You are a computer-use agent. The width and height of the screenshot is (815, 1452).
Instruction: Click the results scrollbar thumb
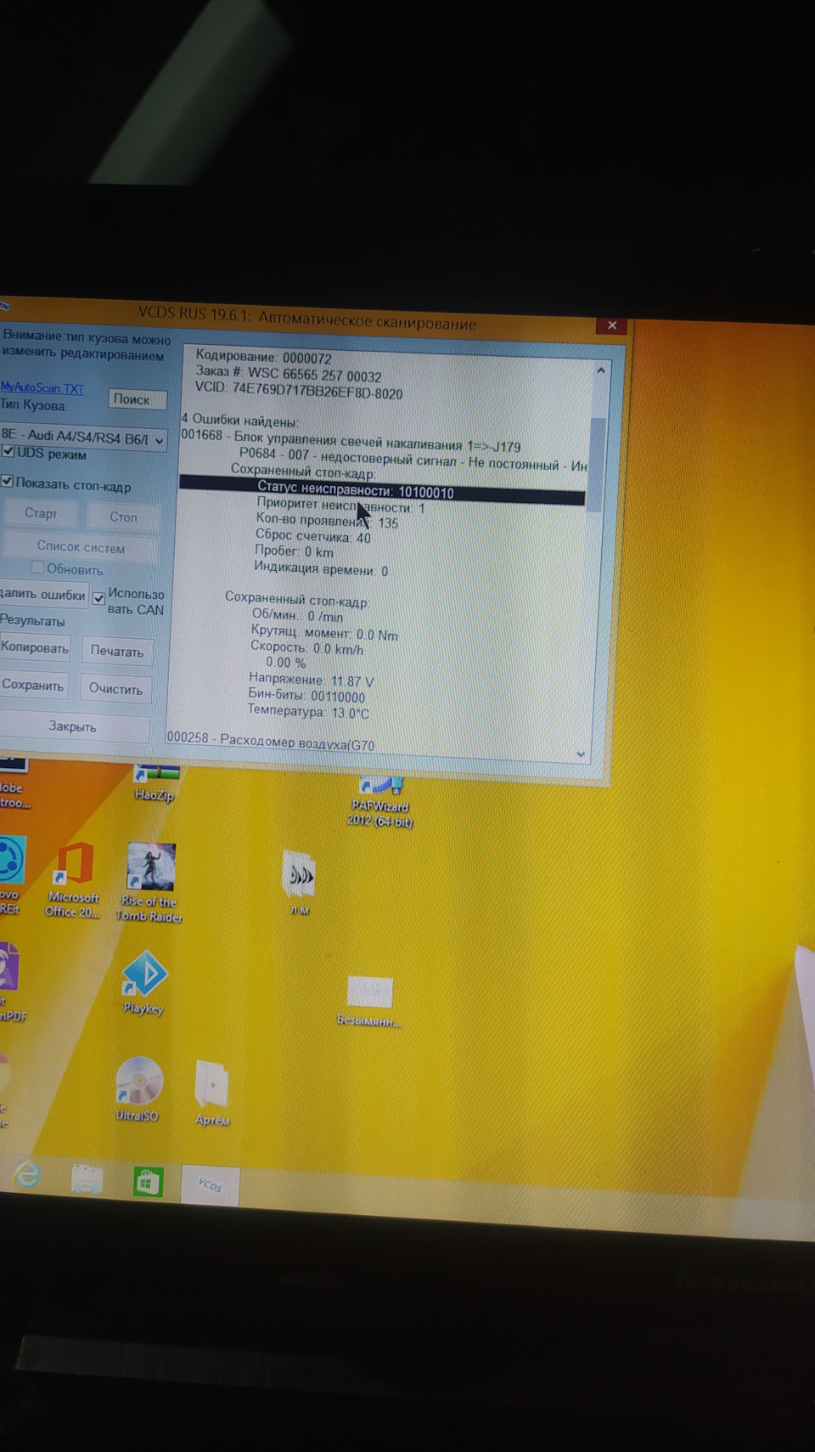pos(597,463)
